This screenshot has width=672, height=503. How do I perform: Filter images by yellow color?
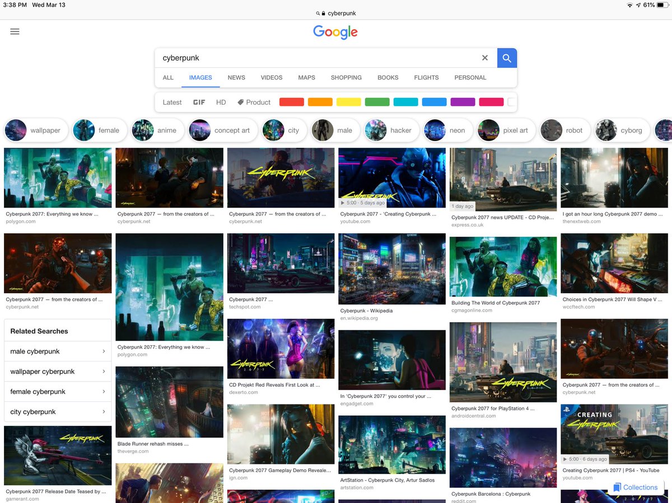pyautogui.click(x=349, y=102)
